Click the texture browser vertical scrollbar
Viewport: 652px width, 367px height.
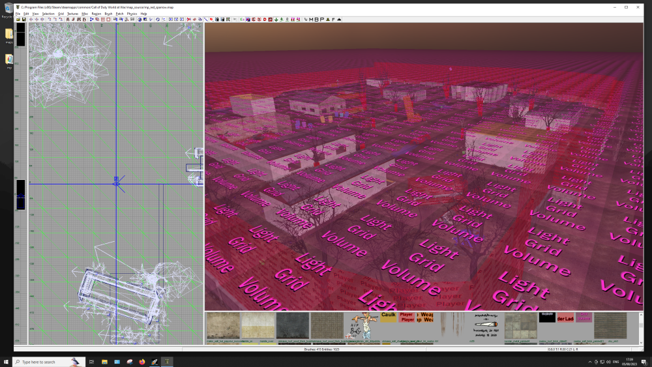[641, 329]
